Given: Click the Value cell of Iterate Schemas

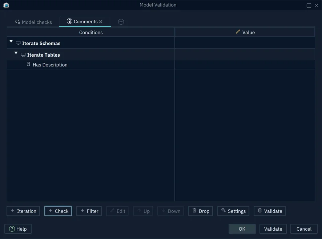Looking at the screenshot, I should click(245, 43).
